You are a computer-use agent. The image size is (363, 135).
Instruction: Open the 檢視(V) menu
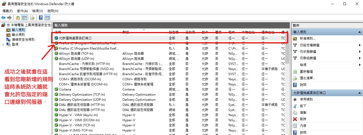[x=37, y=11]
